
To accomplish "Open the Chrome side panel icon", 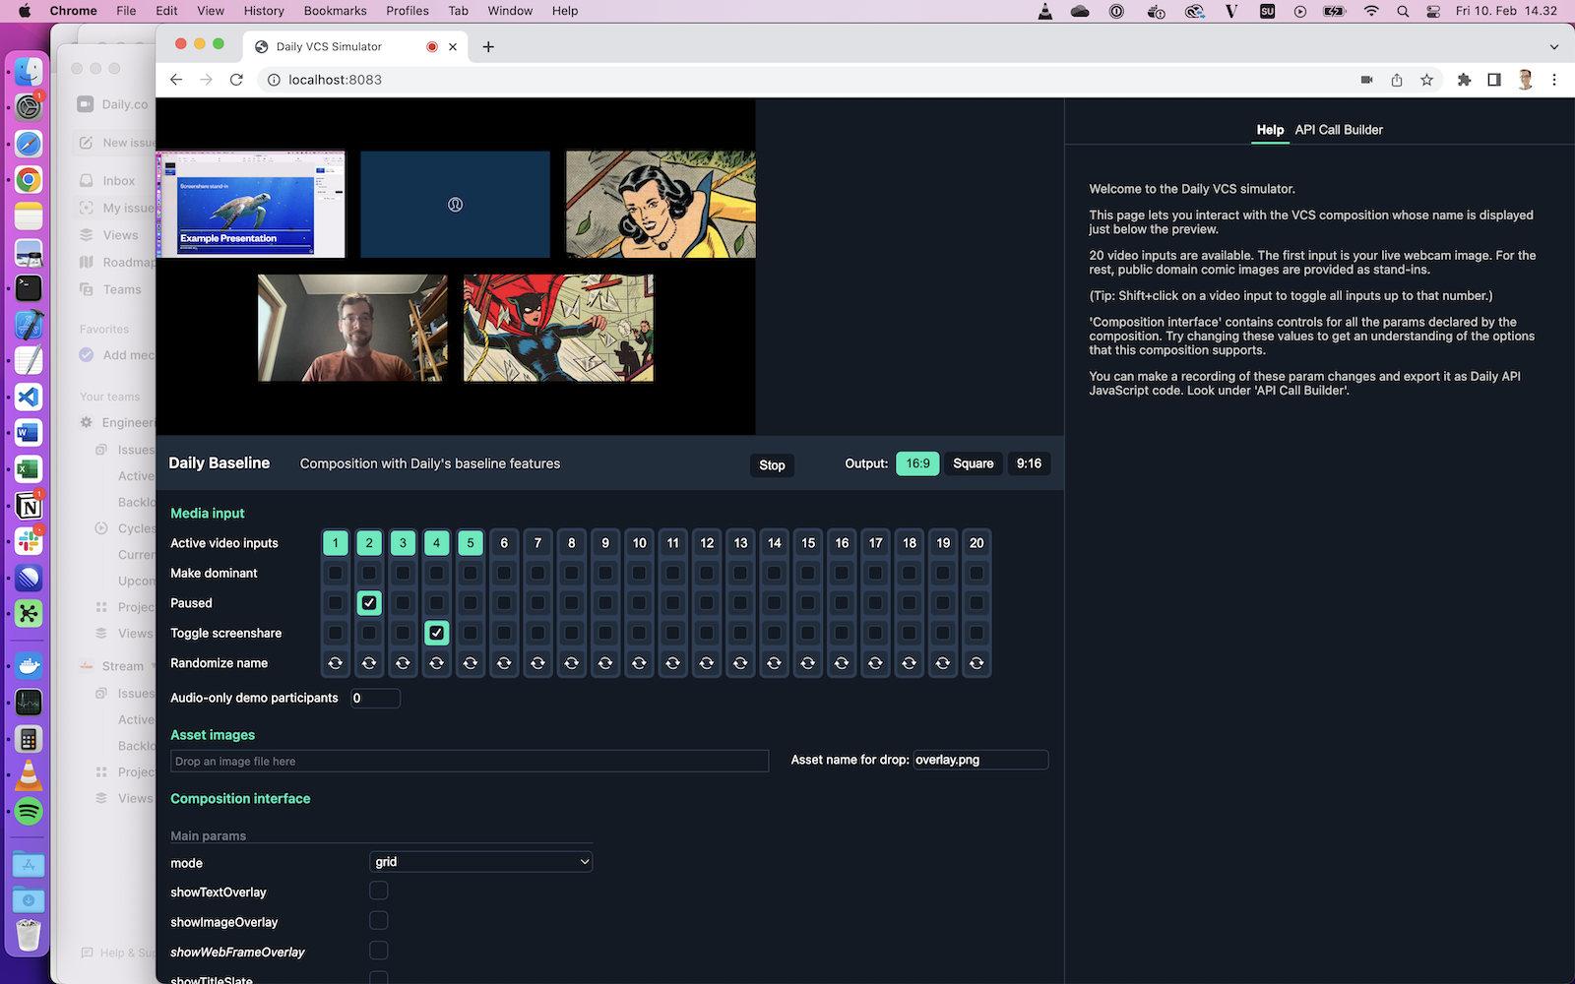I will click(x=1494, y=80).
